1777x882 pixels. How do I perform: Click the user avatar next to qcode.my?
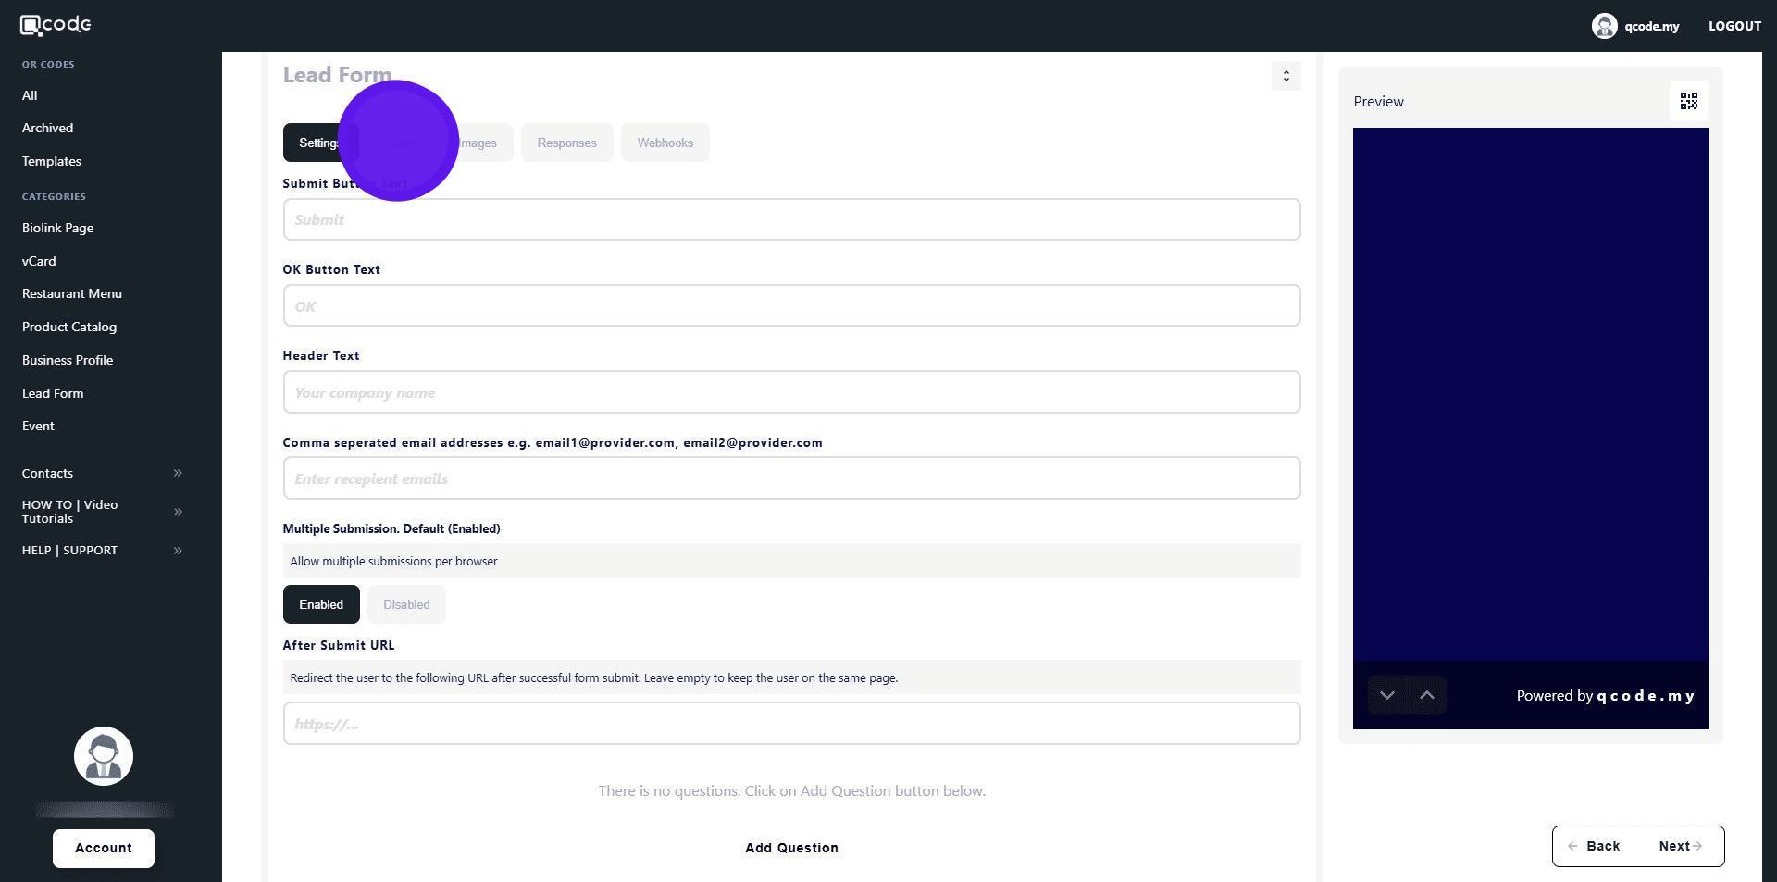[x=1604, y=26]
